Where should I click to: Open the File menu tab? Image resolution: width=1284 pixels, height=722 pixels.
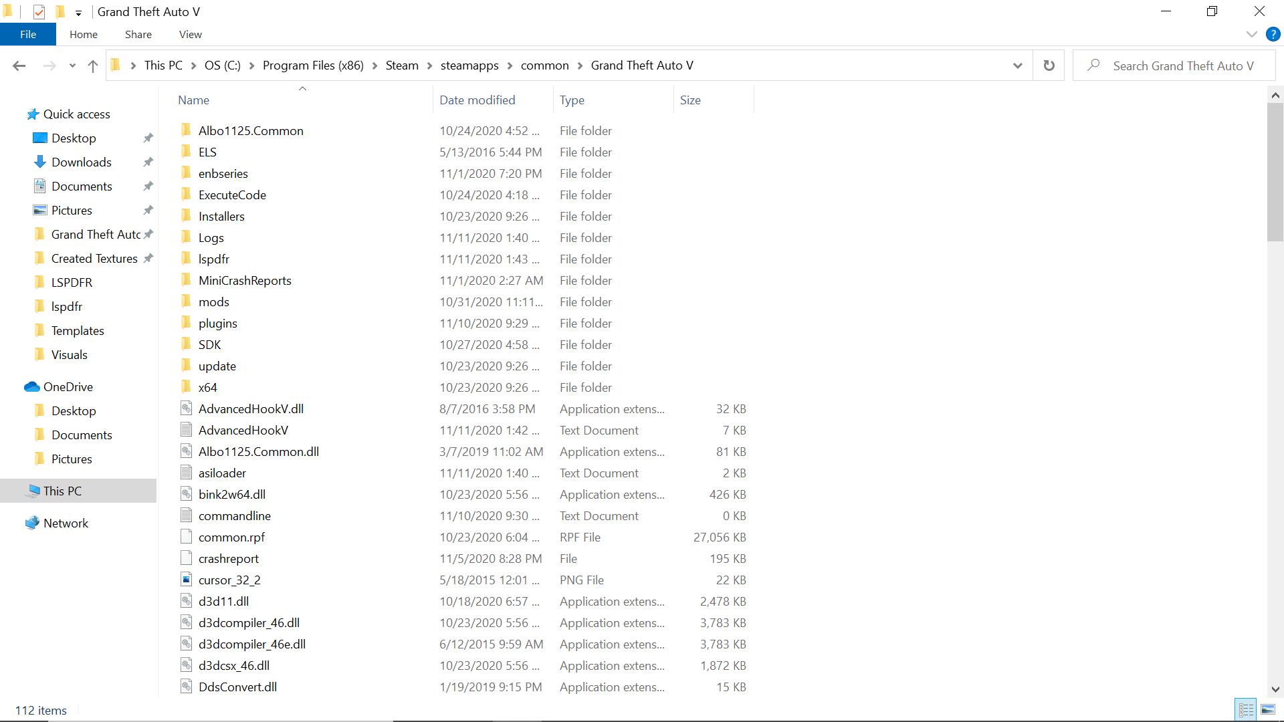pos(28,34)
